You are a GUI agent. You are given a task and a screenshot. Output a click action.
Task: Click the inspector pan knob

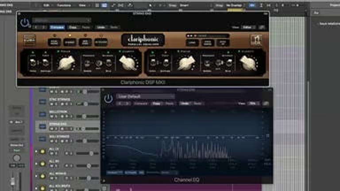17,158
